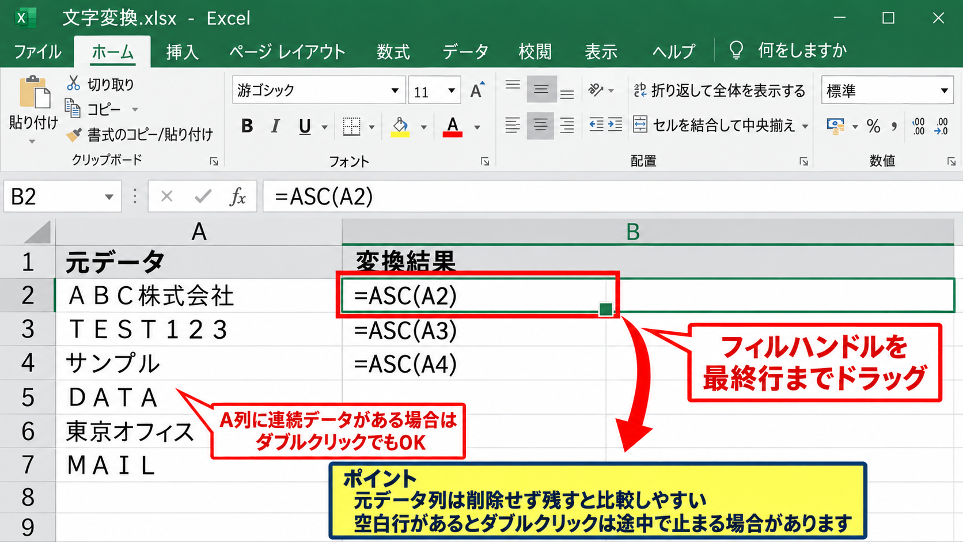Expand the borders dropdown arrow
The height and width of the screenshot is (542, 963).
click(x=371, y=127)
